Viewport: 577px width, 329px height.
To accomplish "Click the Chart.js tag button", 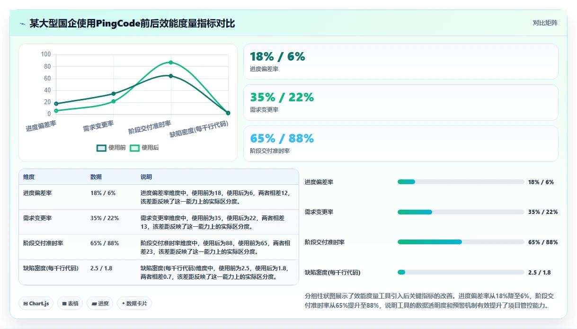I will tap(36, 303).
